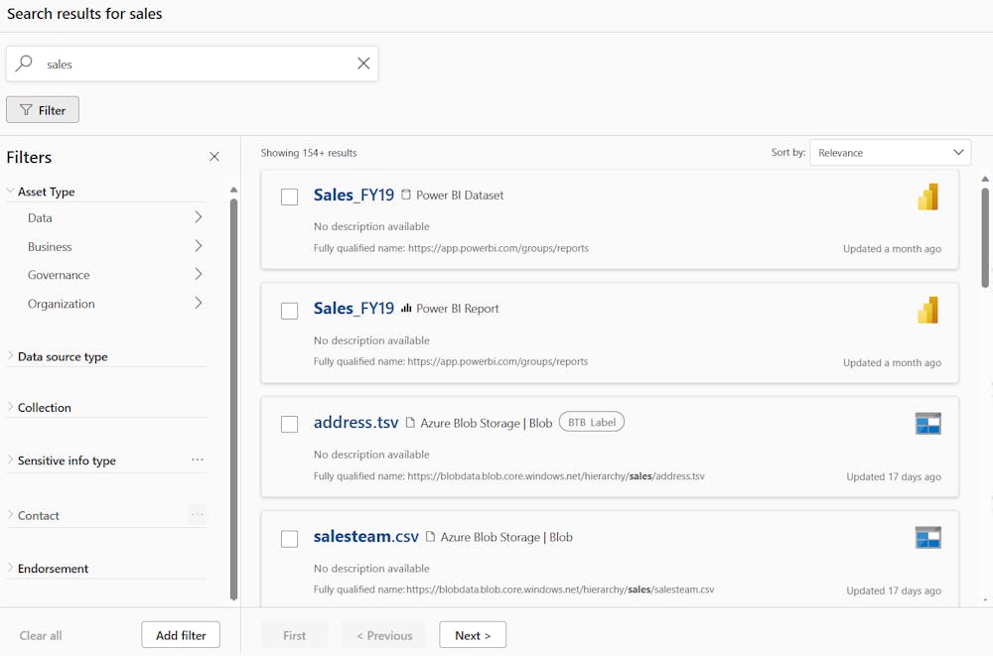
Task: Close the Filters panel
Action: coord(214,157)
